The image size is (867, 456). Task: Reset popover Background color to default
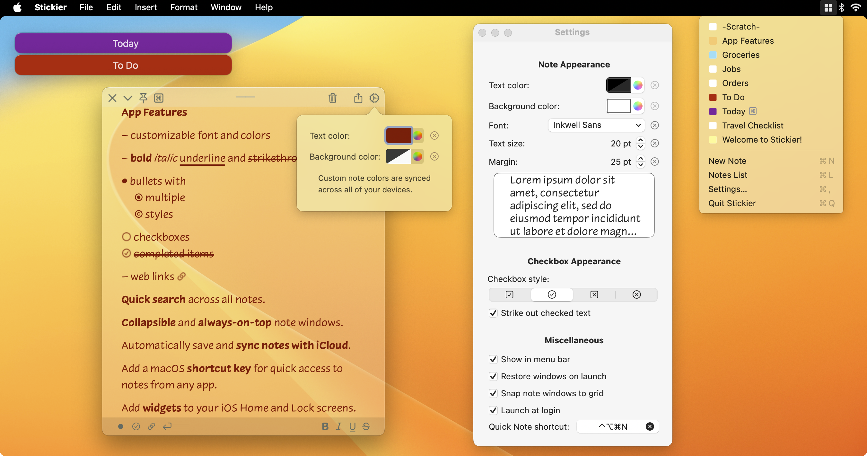pyautogui.click(x=434, y=156)
